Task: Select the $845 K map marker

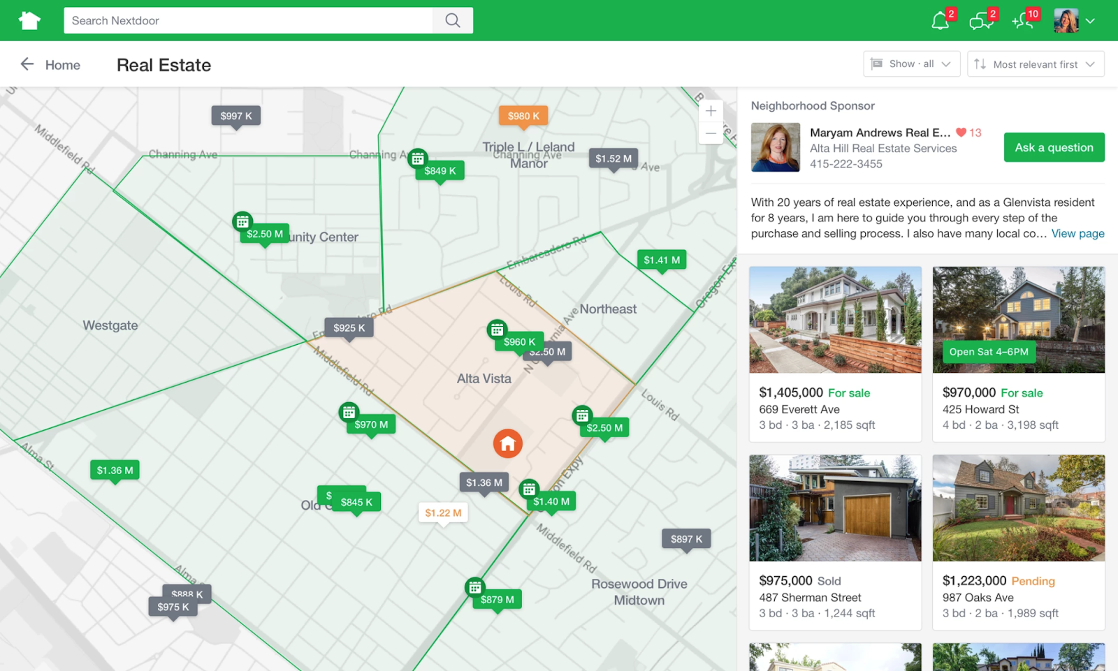Action: [x=356, y=502]
